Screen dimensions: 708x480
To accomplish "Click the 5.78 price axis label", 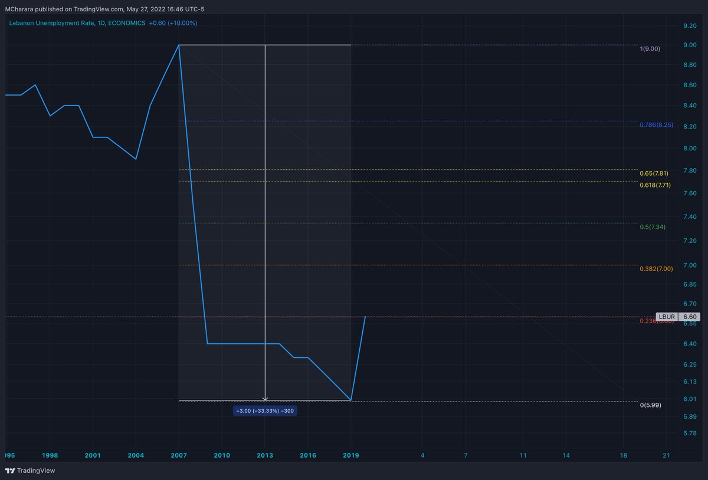I will tap(690, 434).
